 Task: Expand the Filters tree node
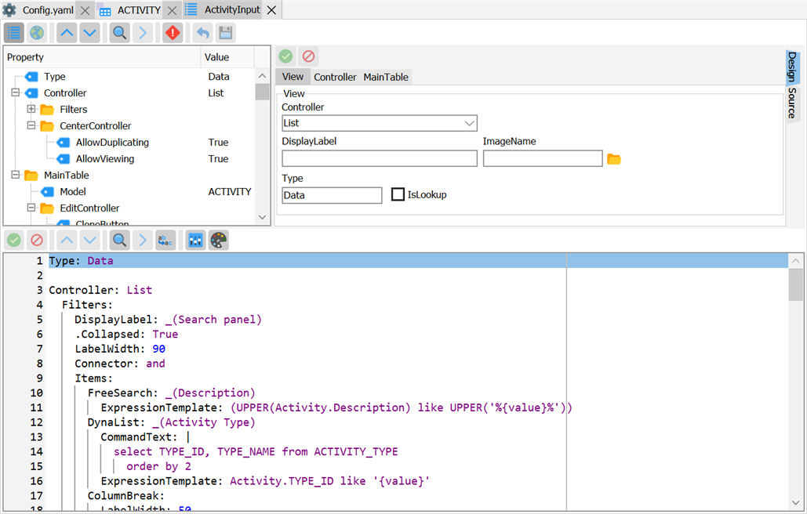click(x=31, y=109)
